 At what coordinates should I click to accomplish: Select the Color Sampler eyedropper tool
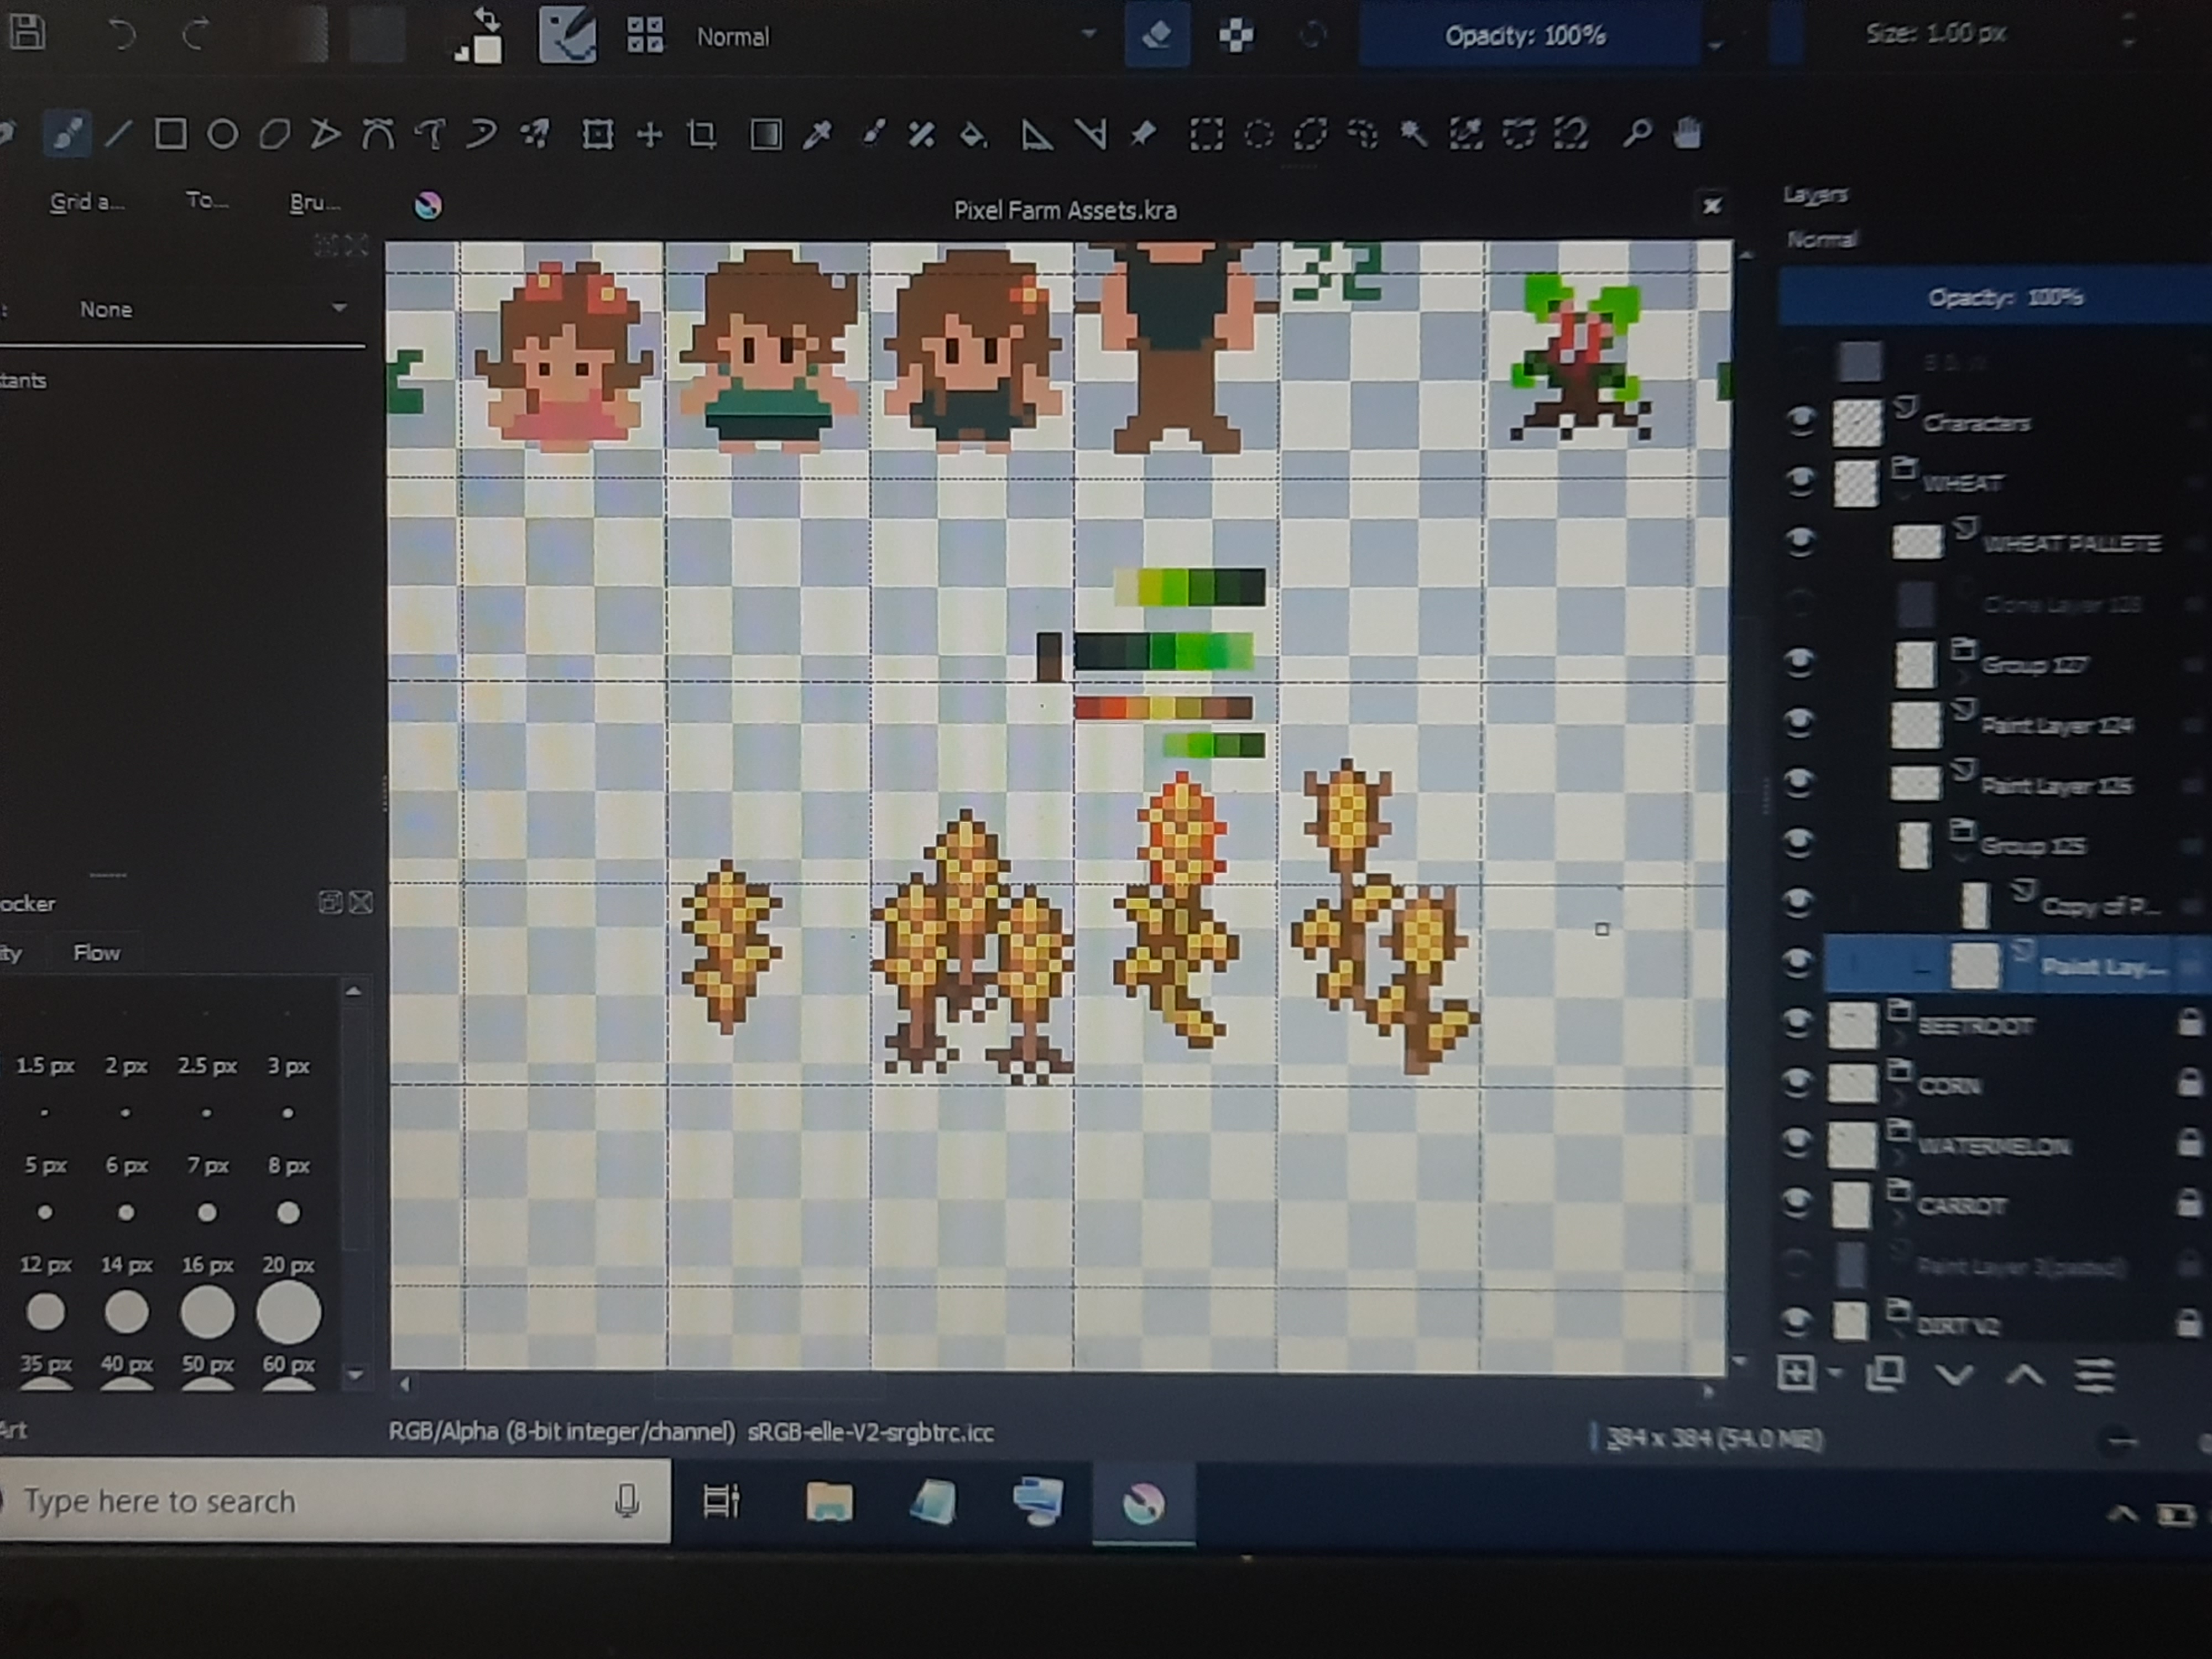[x=818, y=134]
